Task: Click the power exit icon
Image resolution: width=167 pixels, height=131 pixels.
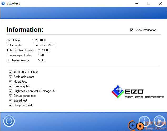Action: tap(9, 121)
